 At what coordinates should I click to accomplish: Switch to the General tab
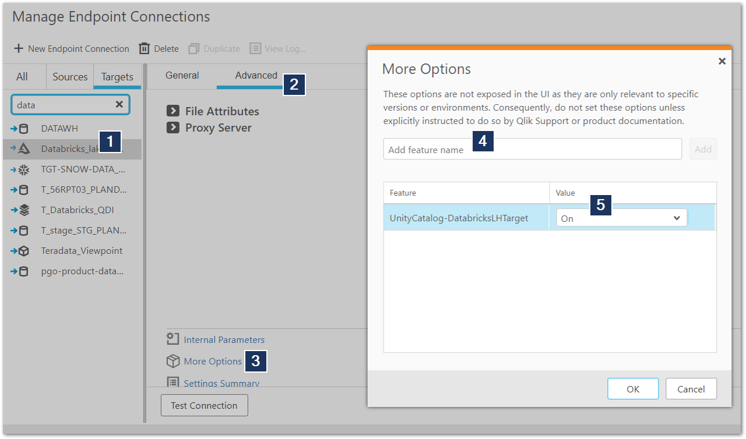pyautogui.click(x=182, y=76)
